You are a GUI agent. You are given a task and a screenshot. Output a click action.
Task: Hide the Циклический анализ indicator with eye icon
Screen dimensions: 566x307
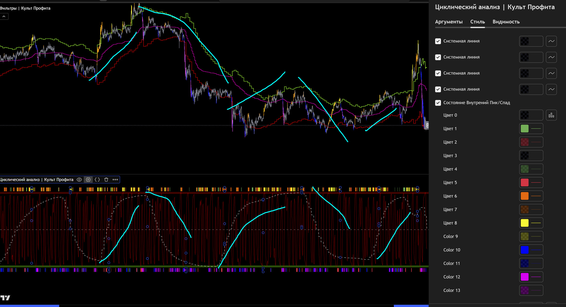pyautogui.click(x=79, y=180)
